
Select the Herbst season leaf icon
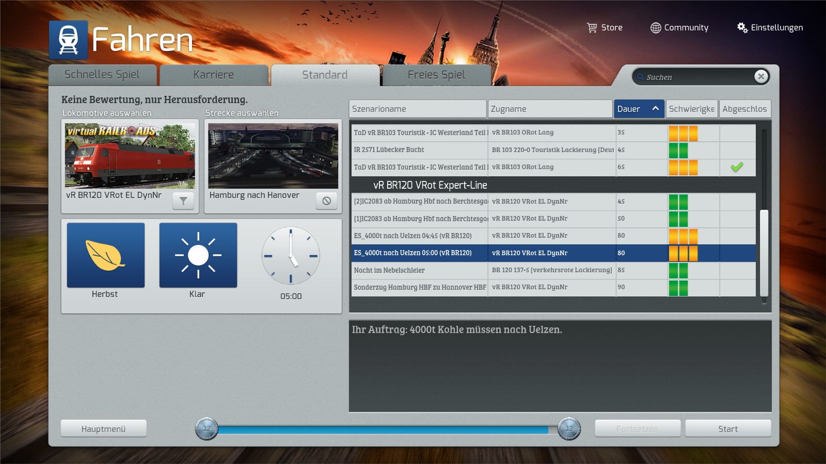pos(106,255)
